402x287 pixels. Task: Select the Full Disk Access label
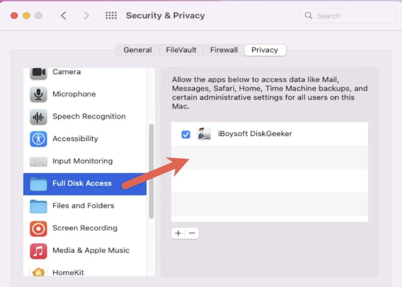tap(82, 183)
